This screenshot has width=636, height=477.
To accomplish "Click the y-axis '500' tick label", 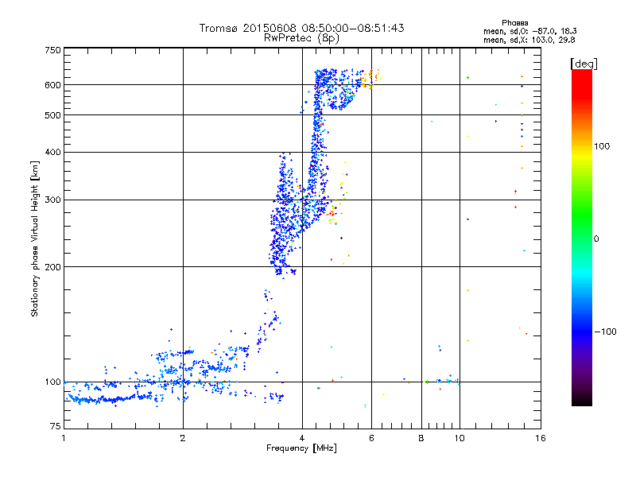I will pyautogui.click(x=52, y=115).
